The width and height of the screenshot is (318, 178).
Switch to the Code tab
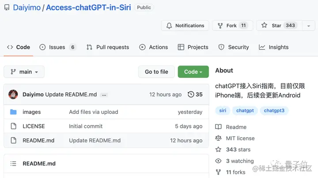[x=19, y=47]
